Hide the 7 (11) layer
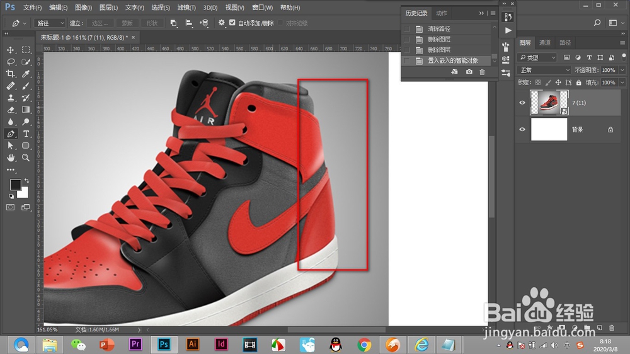Image resolution: width=630 pixels, height=354 pixels. tap(522, 103)
